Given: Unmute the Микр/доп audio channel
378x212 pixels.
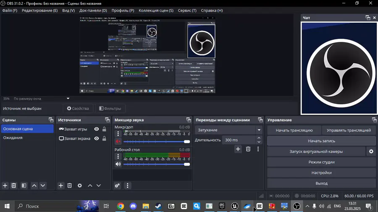Looking at the screenshot, I should pyautogui.click(x=118, y=142).
